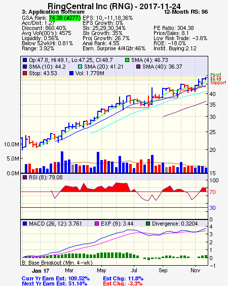Click the blue SMA (10) legend swatch
The image size is (228, 286).
(25, 67)
